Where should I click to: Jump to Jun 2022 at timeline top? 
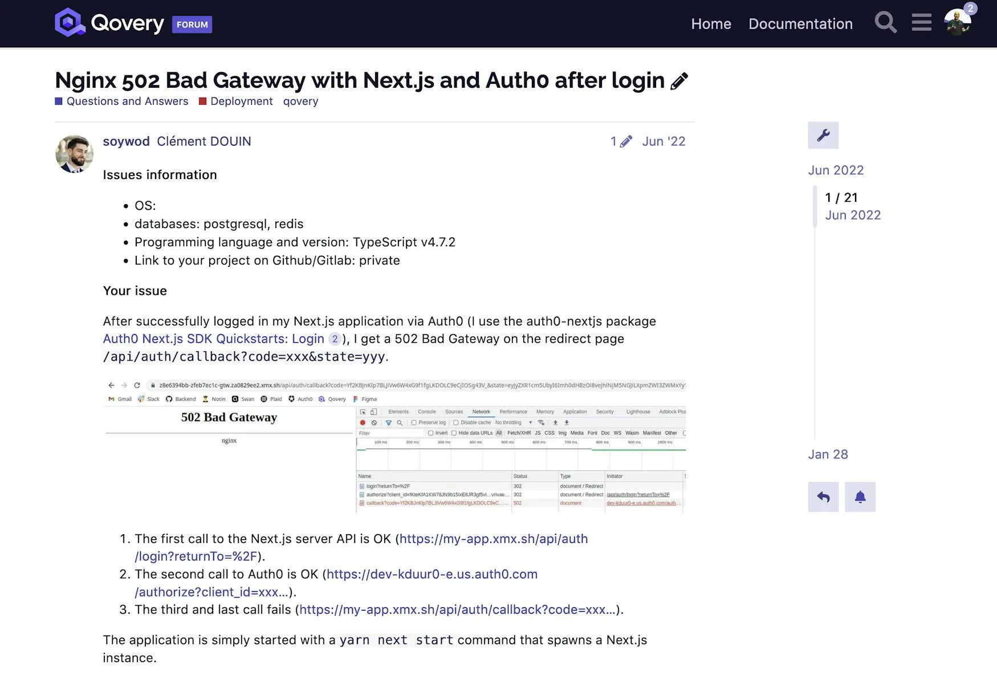click(836, 170)
